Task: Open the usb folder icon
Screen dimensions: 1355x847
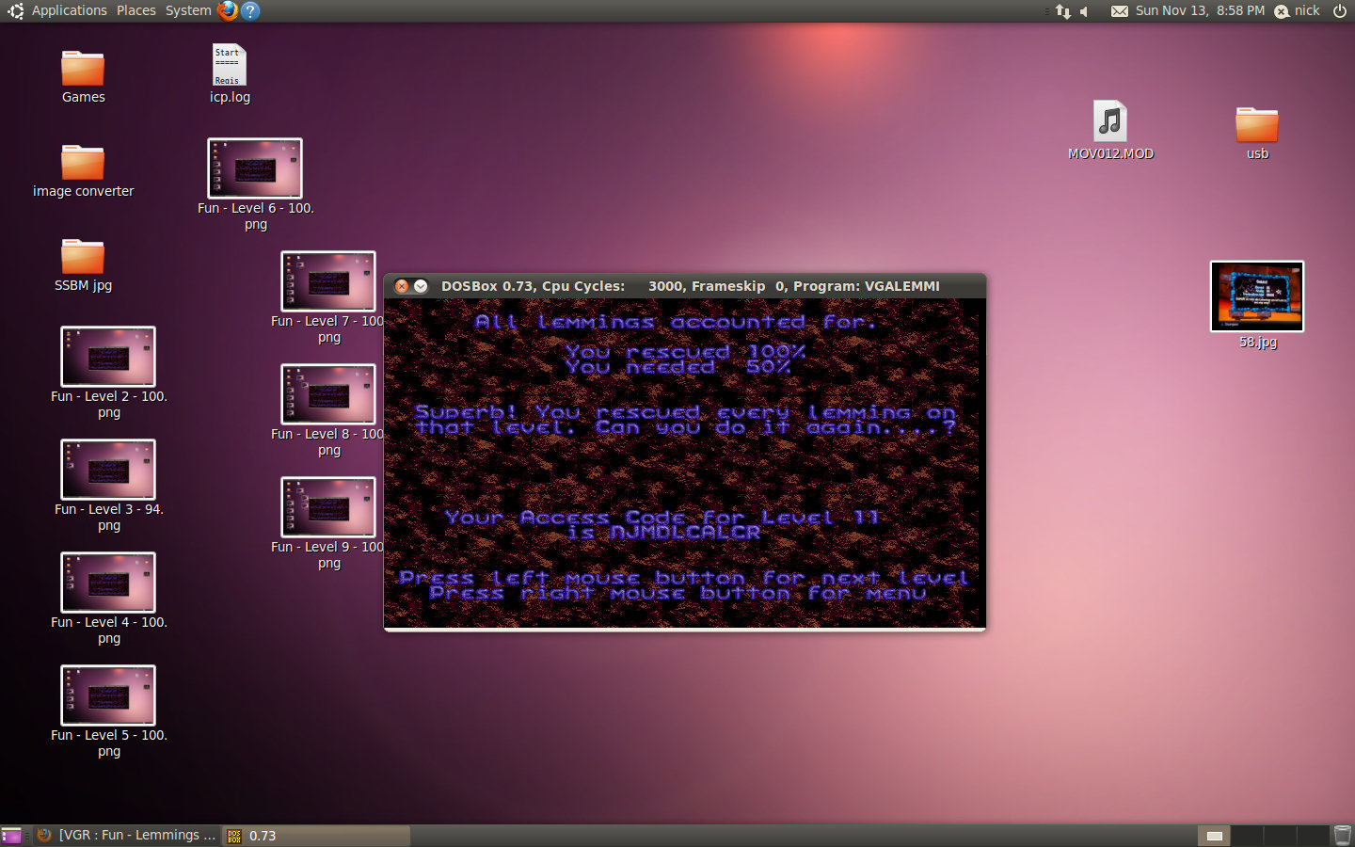Action: 1257,125
